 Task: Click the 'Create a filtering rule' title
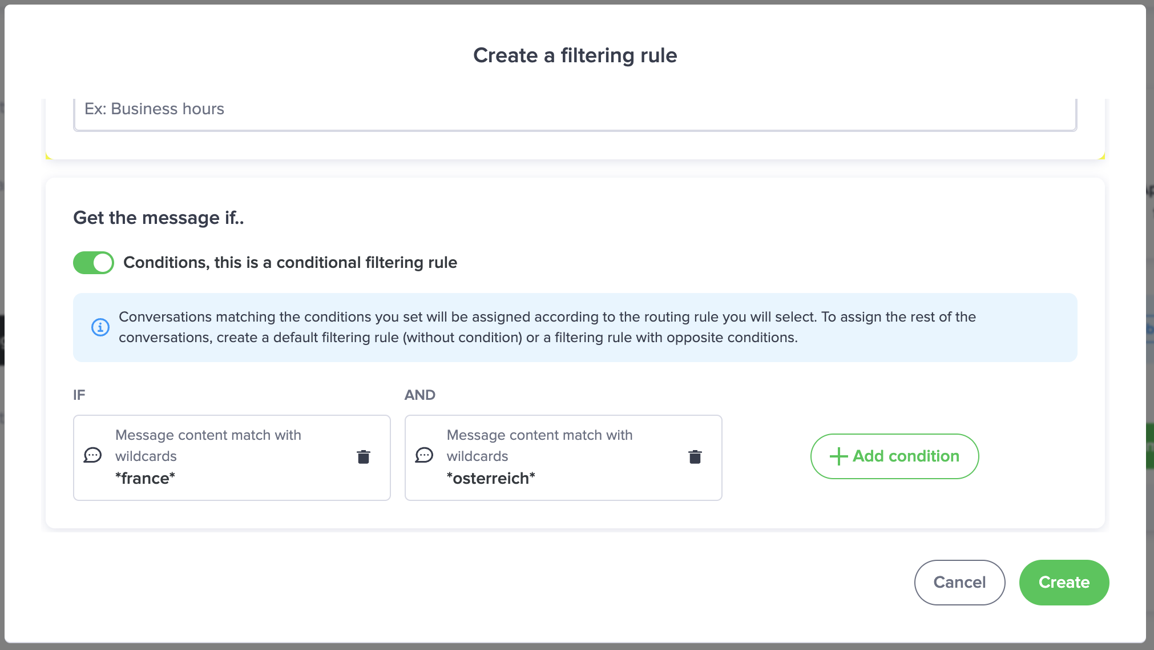click(575, 55)
